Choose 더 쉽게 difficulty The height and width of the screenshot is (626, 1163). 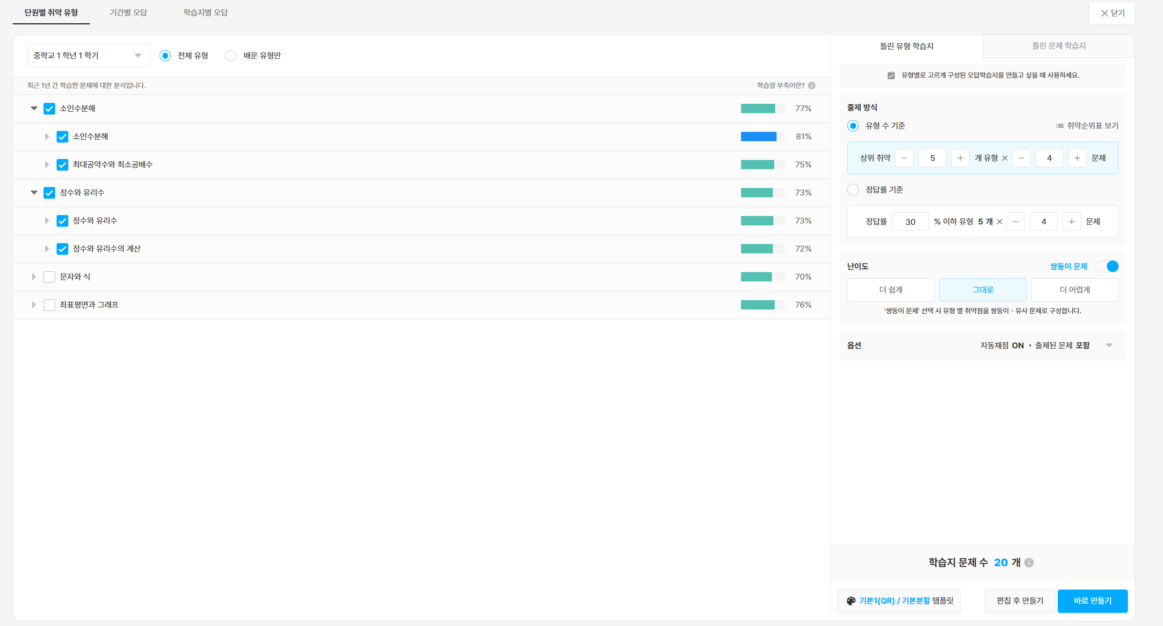coord(891,290)
